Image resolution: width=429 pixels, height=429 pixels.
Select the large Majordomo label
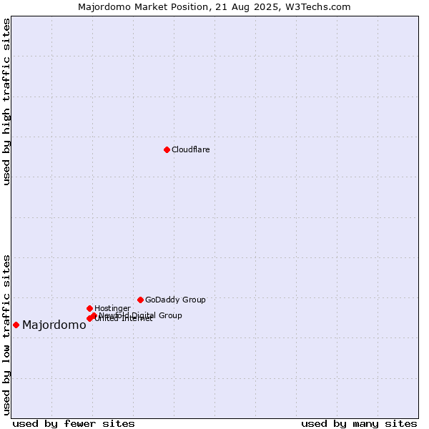(54, 325)
